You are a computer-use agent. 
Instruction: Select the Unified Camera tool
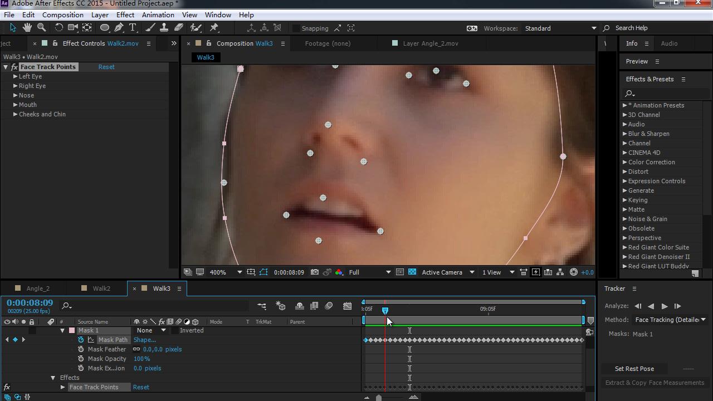click(x=72, y=28)
